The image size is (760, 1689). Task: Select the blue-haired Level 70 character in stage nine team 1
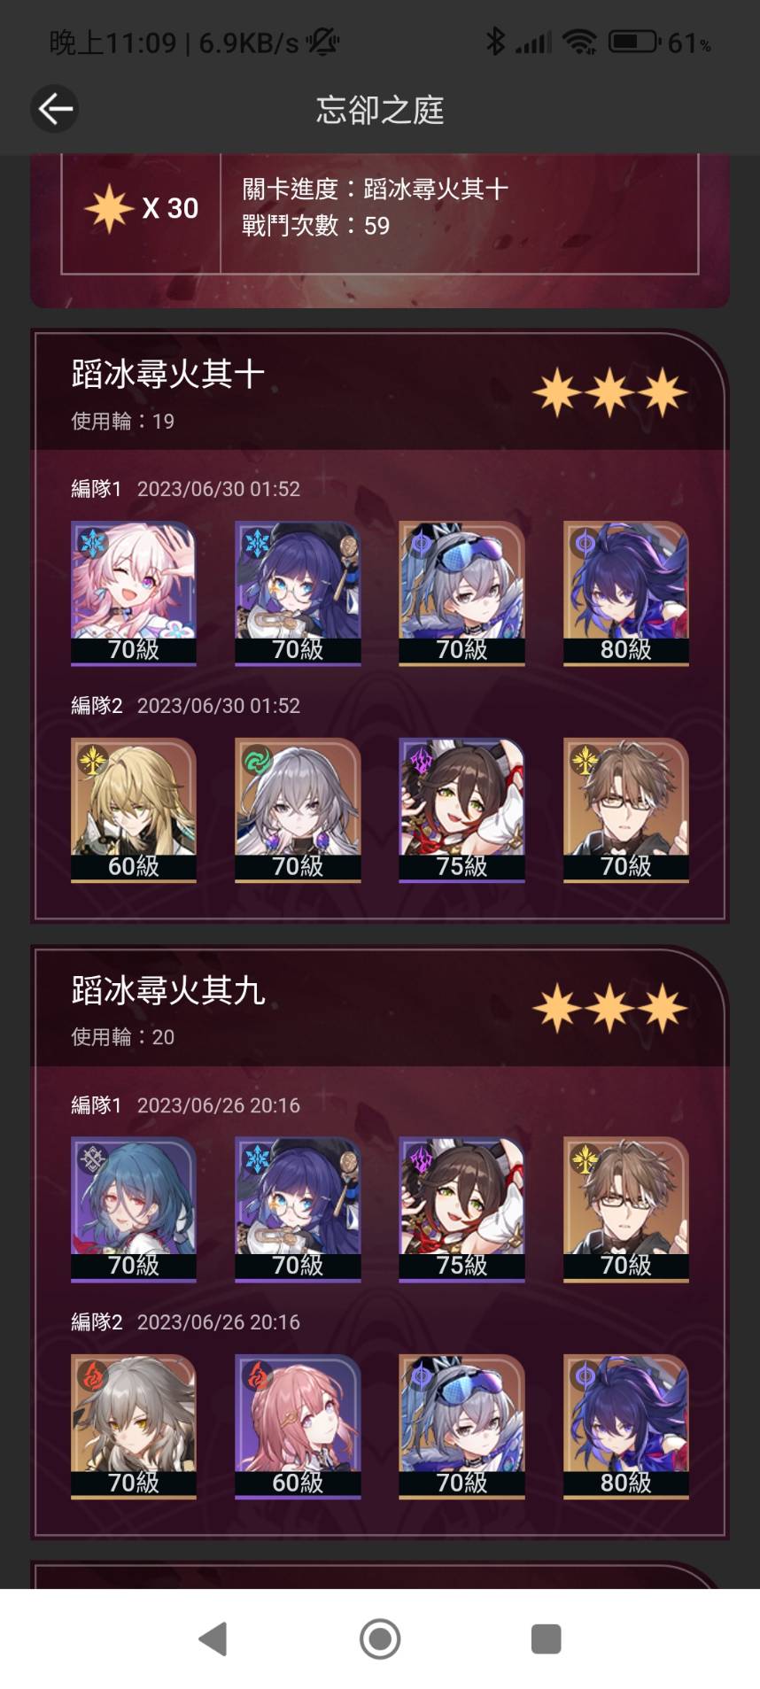pyautogui.click(x=134, y=1209)
